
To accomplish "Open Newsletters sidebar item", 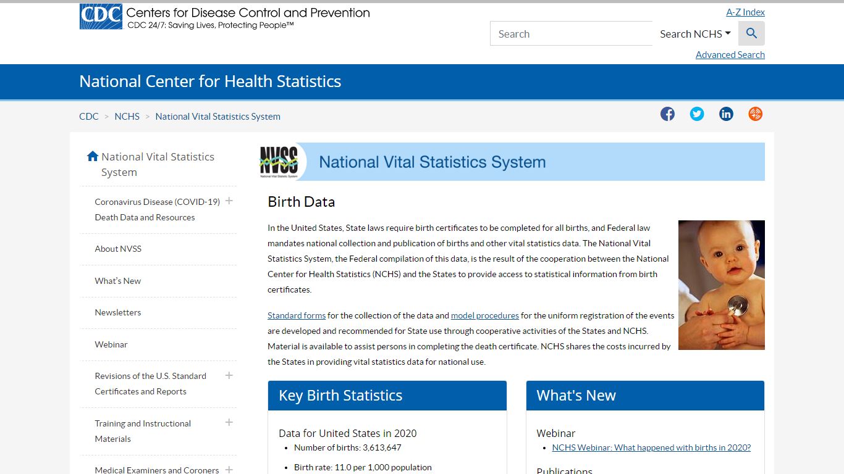I will 118,312.
